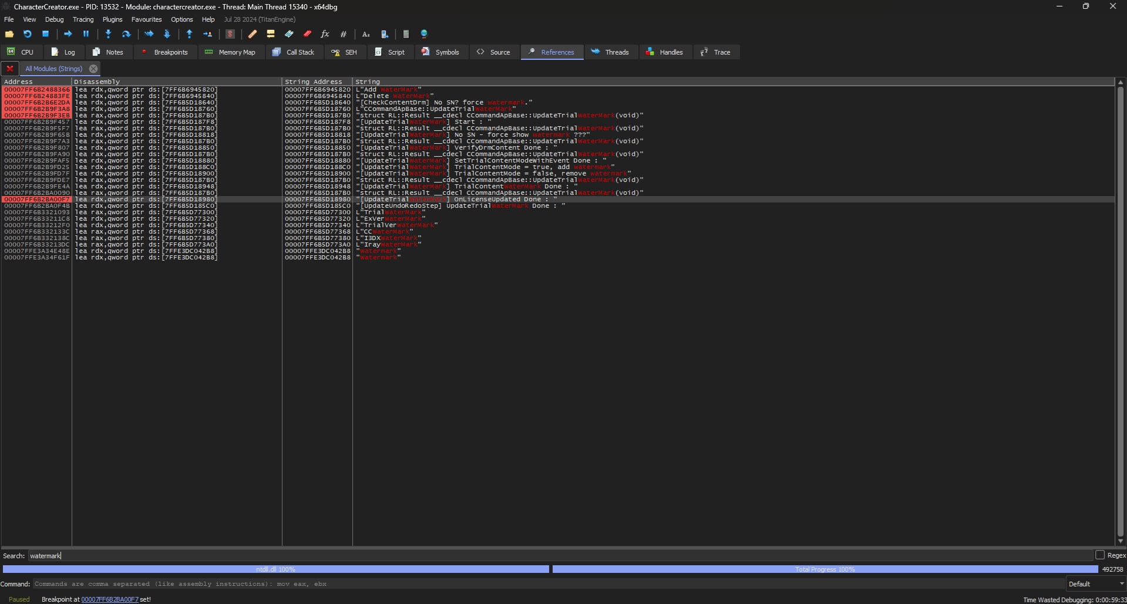Open the Plugins menu
Screen dimensions: 1127x604
pos(112,19)
